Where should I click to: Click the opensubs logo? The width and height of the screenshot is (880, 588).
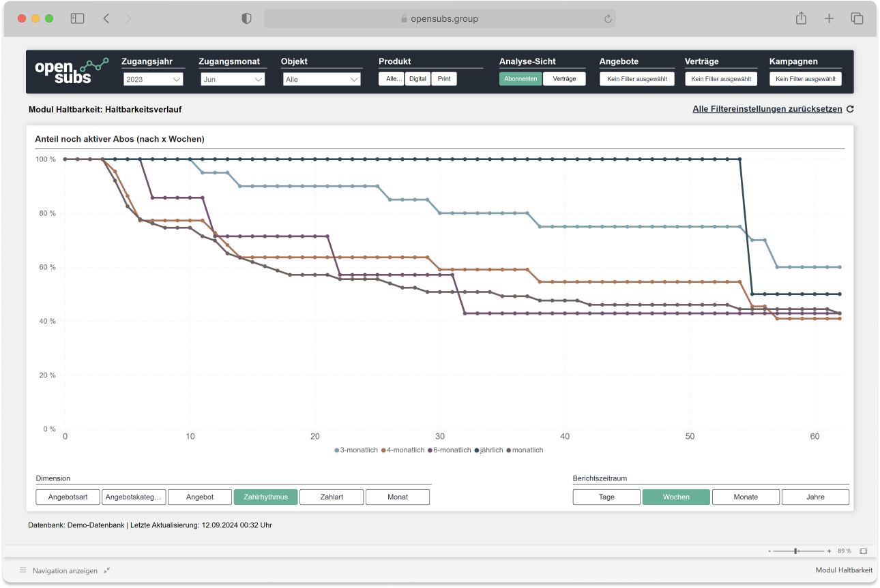tap(72, 71)
